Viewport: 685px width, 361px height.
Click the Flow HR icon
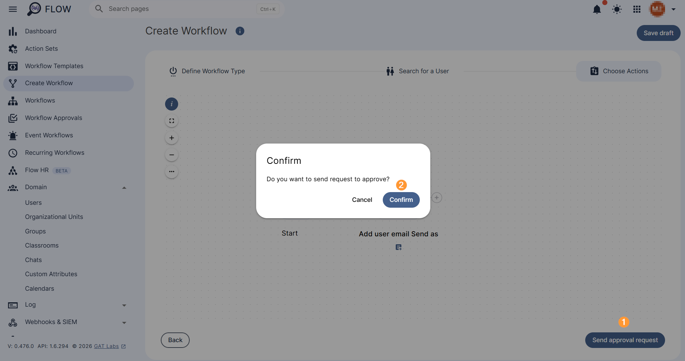tap(13, 170)
